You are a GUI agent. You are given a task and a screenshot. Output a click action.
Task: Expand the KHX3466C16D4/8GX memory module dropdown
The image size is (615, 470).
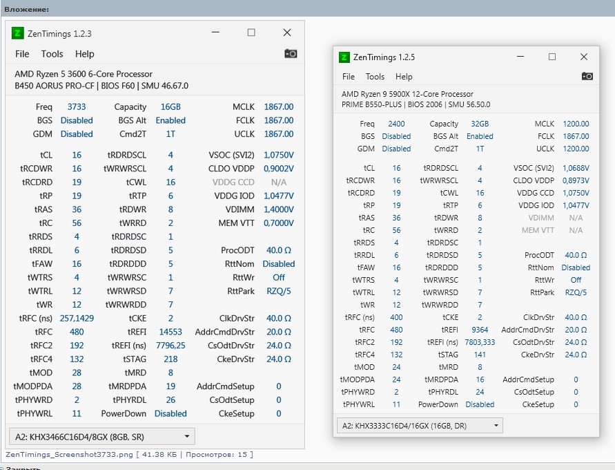coord(102,437)
